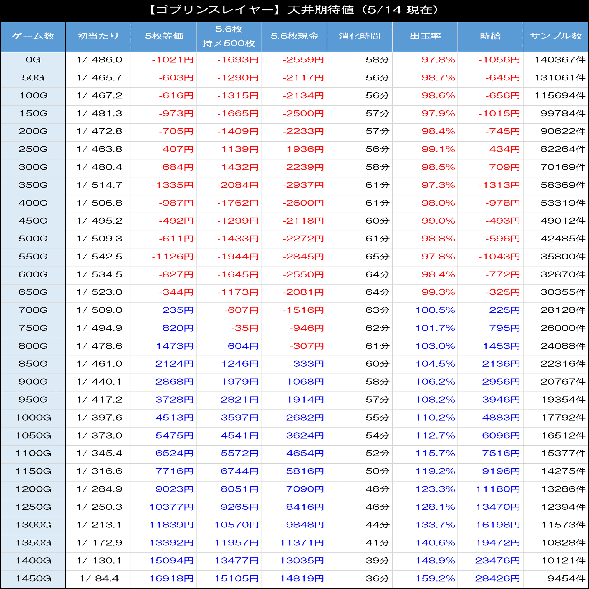Click the ゴブリンスレイヤー title banner
This screenshot has height=589, width=589.
[x=294, y=10]
